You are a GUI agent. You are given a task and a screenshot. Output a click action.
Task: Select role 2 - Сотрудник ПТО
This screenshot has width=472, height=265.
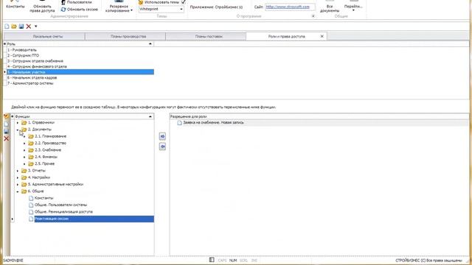coord(80,55)
